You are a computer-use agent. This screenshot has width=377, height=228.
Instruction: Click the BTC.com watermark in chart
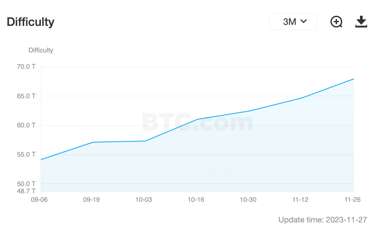(x=197, y=122)
